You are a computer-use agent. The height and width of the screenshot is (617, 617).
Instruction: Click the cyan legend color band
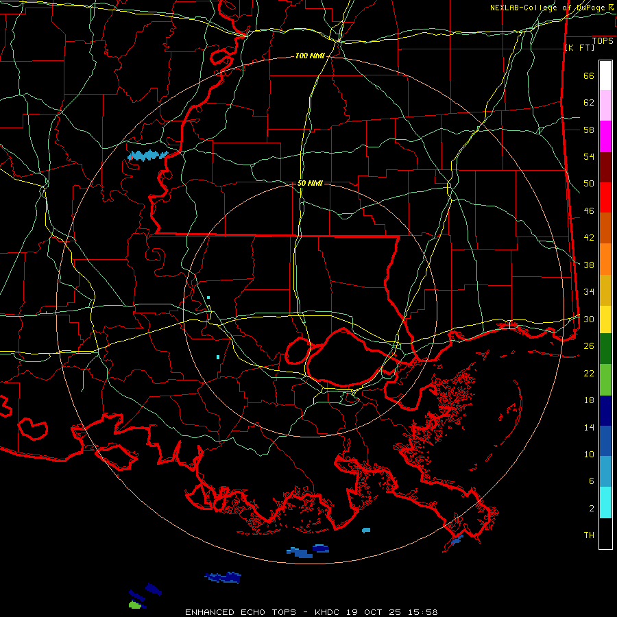tap(605, 503)
